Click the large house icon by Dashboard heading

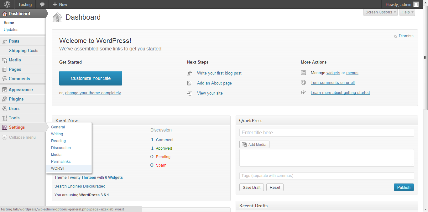(57, 17)
